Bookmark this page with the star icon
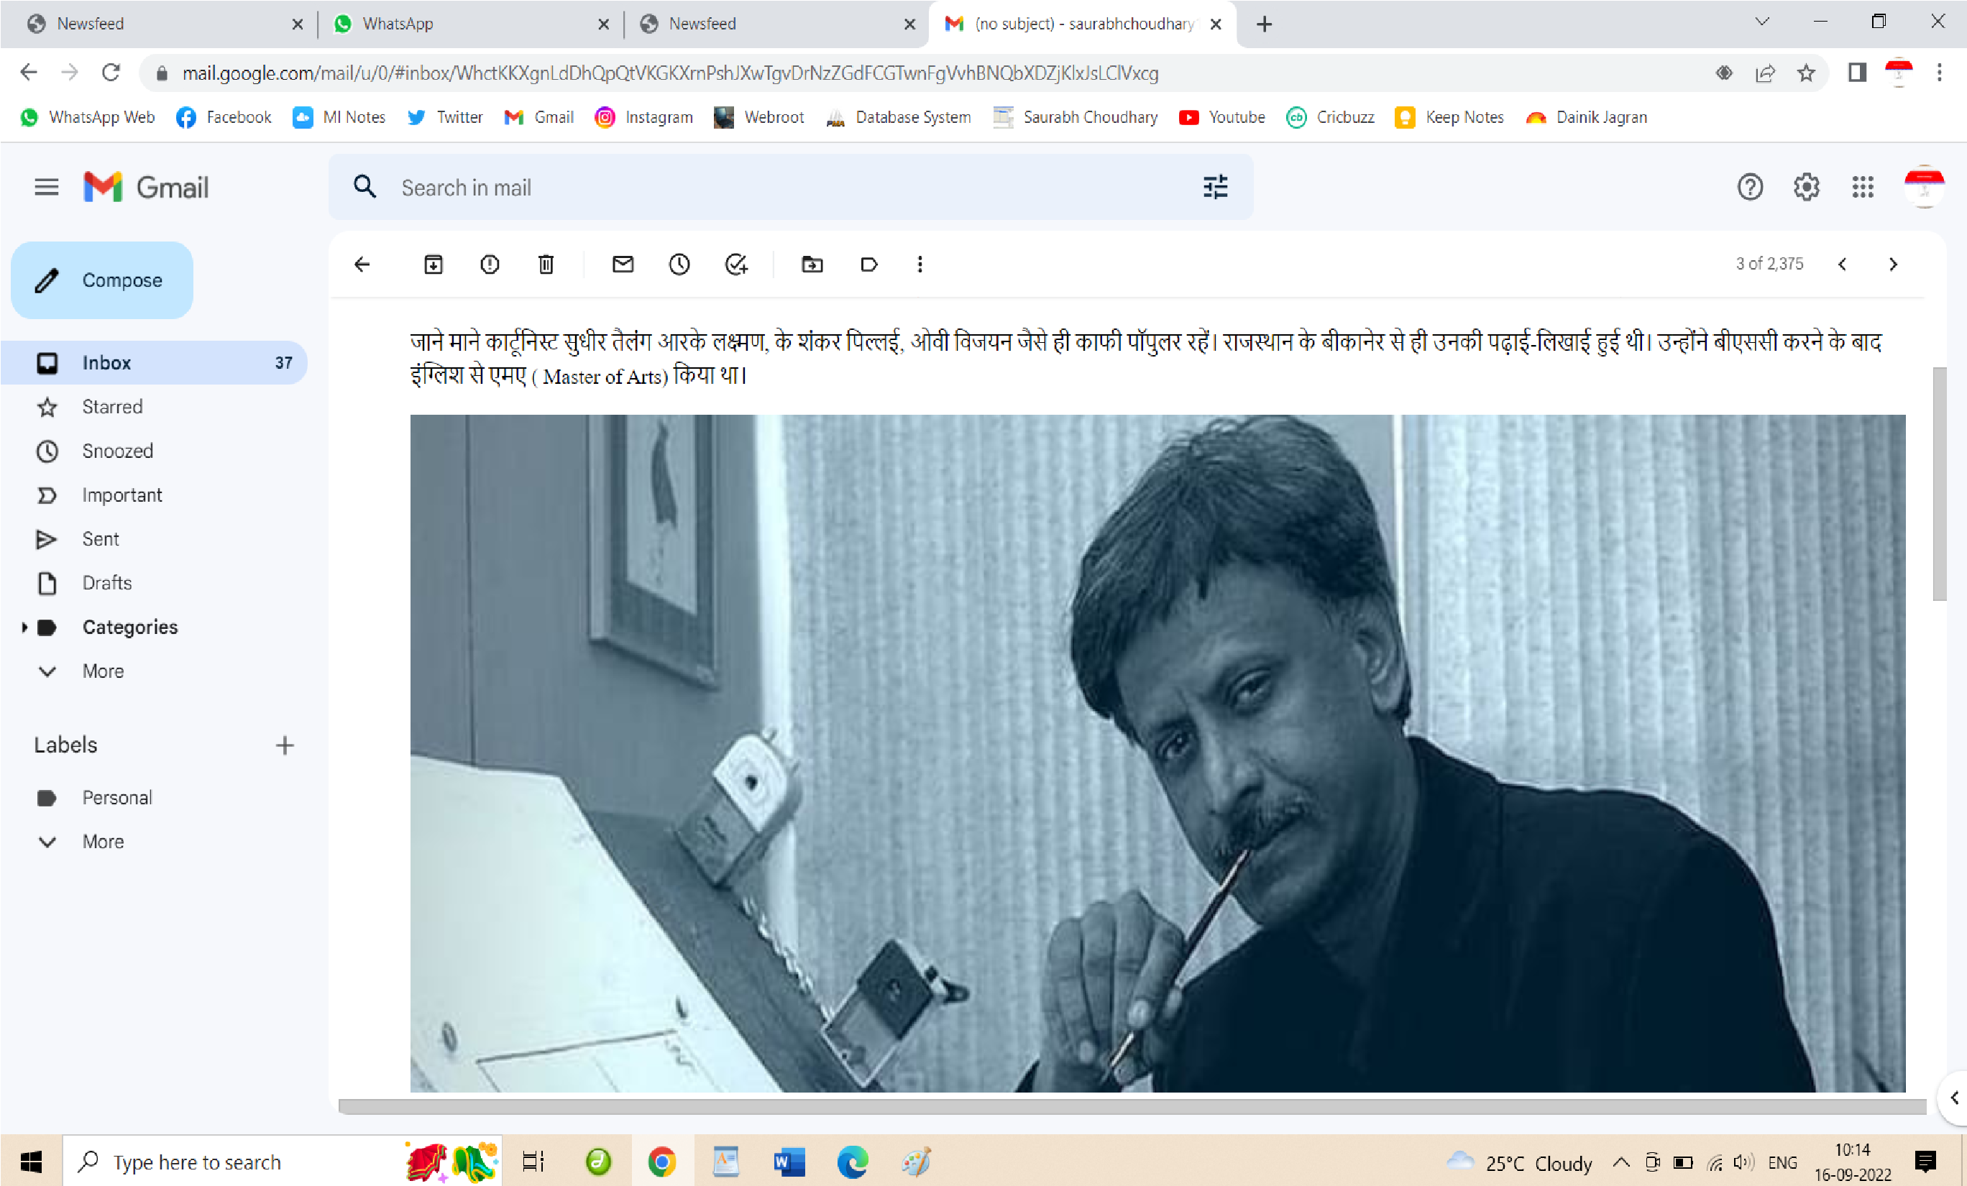This screenshot has height=1186, width=1967. point(1806,73)
